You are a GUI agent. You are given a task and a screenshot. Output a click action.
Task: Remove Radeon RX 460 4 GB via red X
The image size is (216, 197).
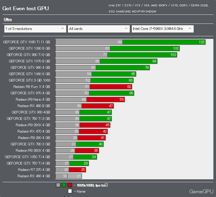tap(52, 176)
